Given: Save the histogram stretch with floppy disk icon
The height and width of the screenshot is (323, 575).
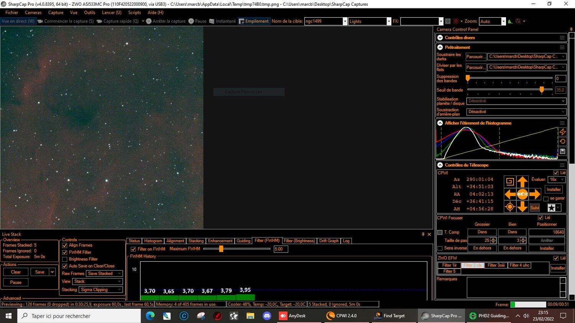Looking at the screenshot, I should pyautogui.click(x=562, y=151).
